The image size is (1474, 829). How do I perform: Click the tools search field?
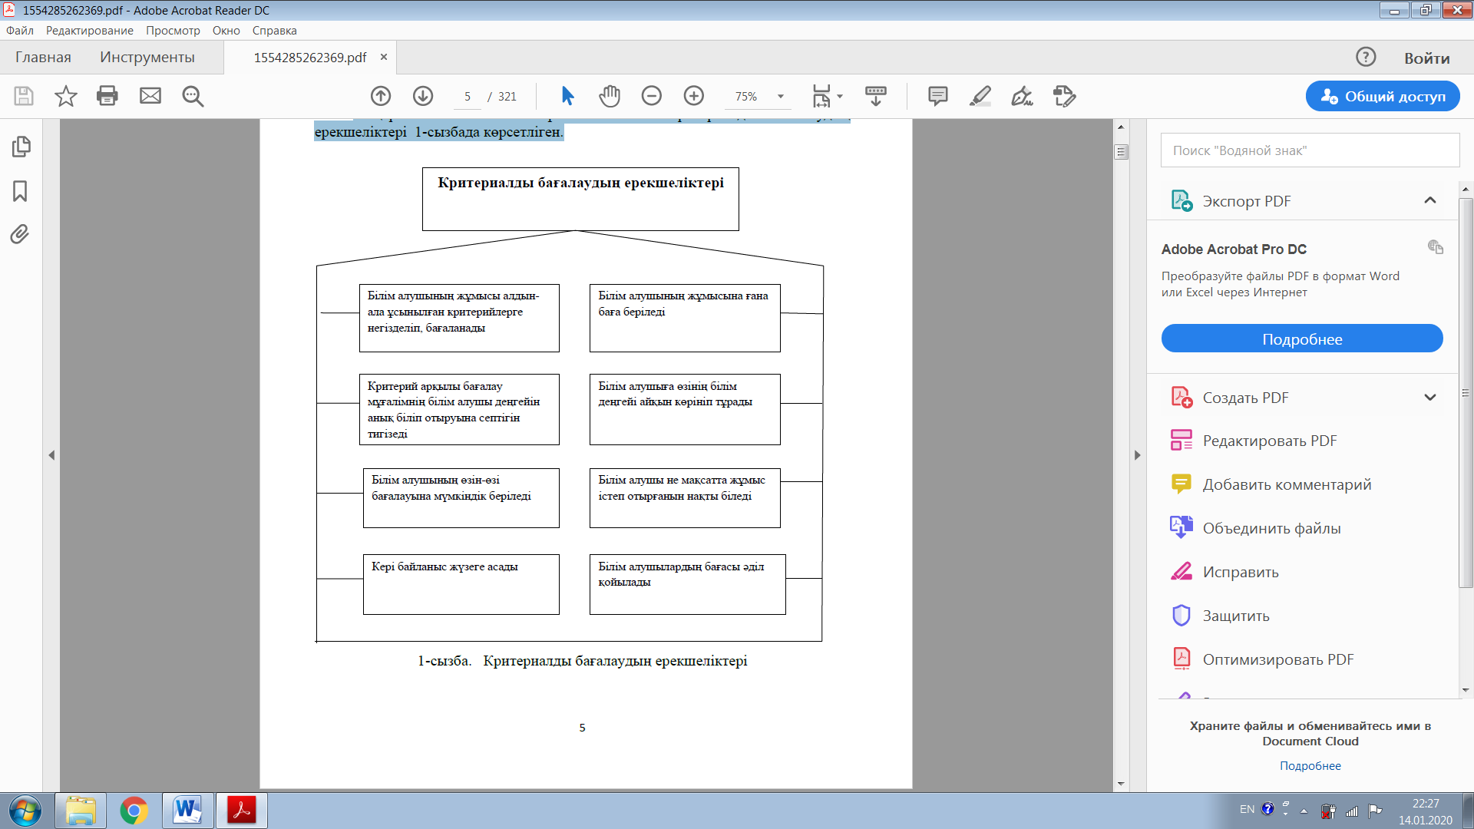click(x=1309, y=150)
